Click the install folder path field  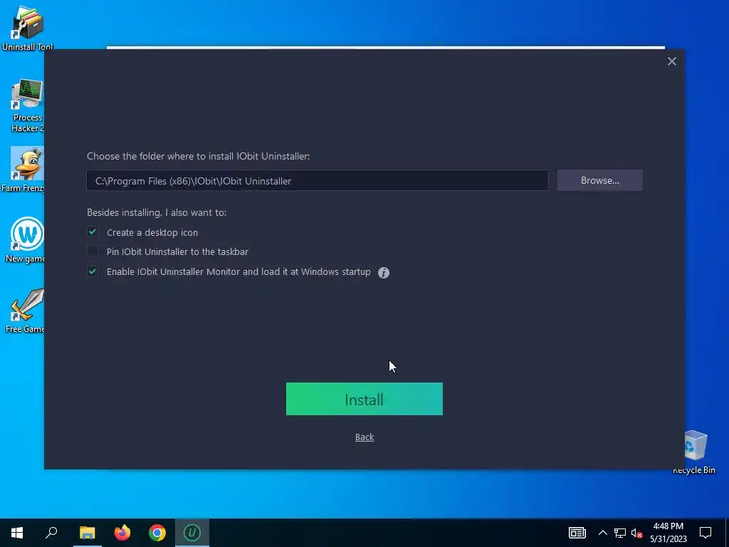(317, 180)
